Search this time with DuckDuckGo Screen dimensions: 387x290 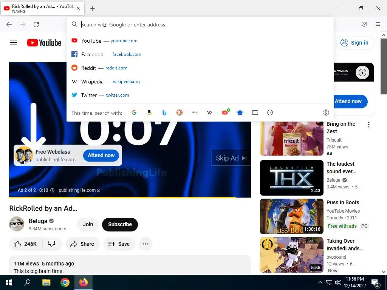[180, 113]
